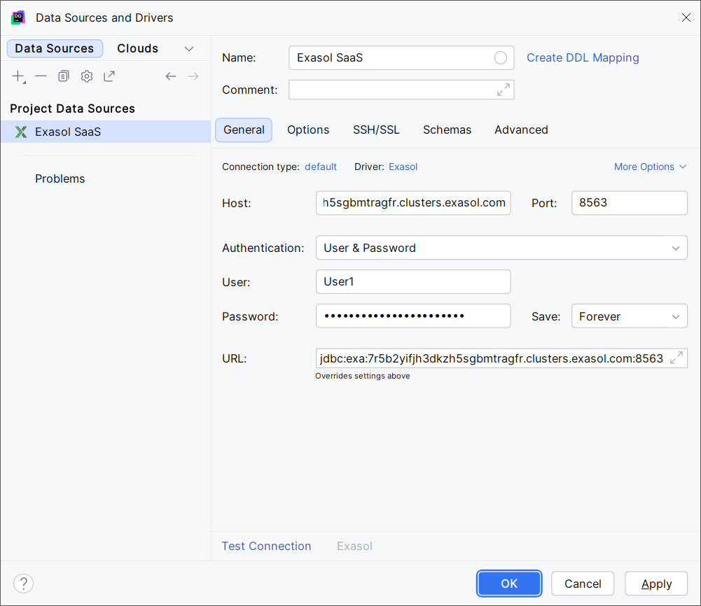Navigate back using the left arrow
The height and width of the screenshot is (606, 701).
click(171, 76)
